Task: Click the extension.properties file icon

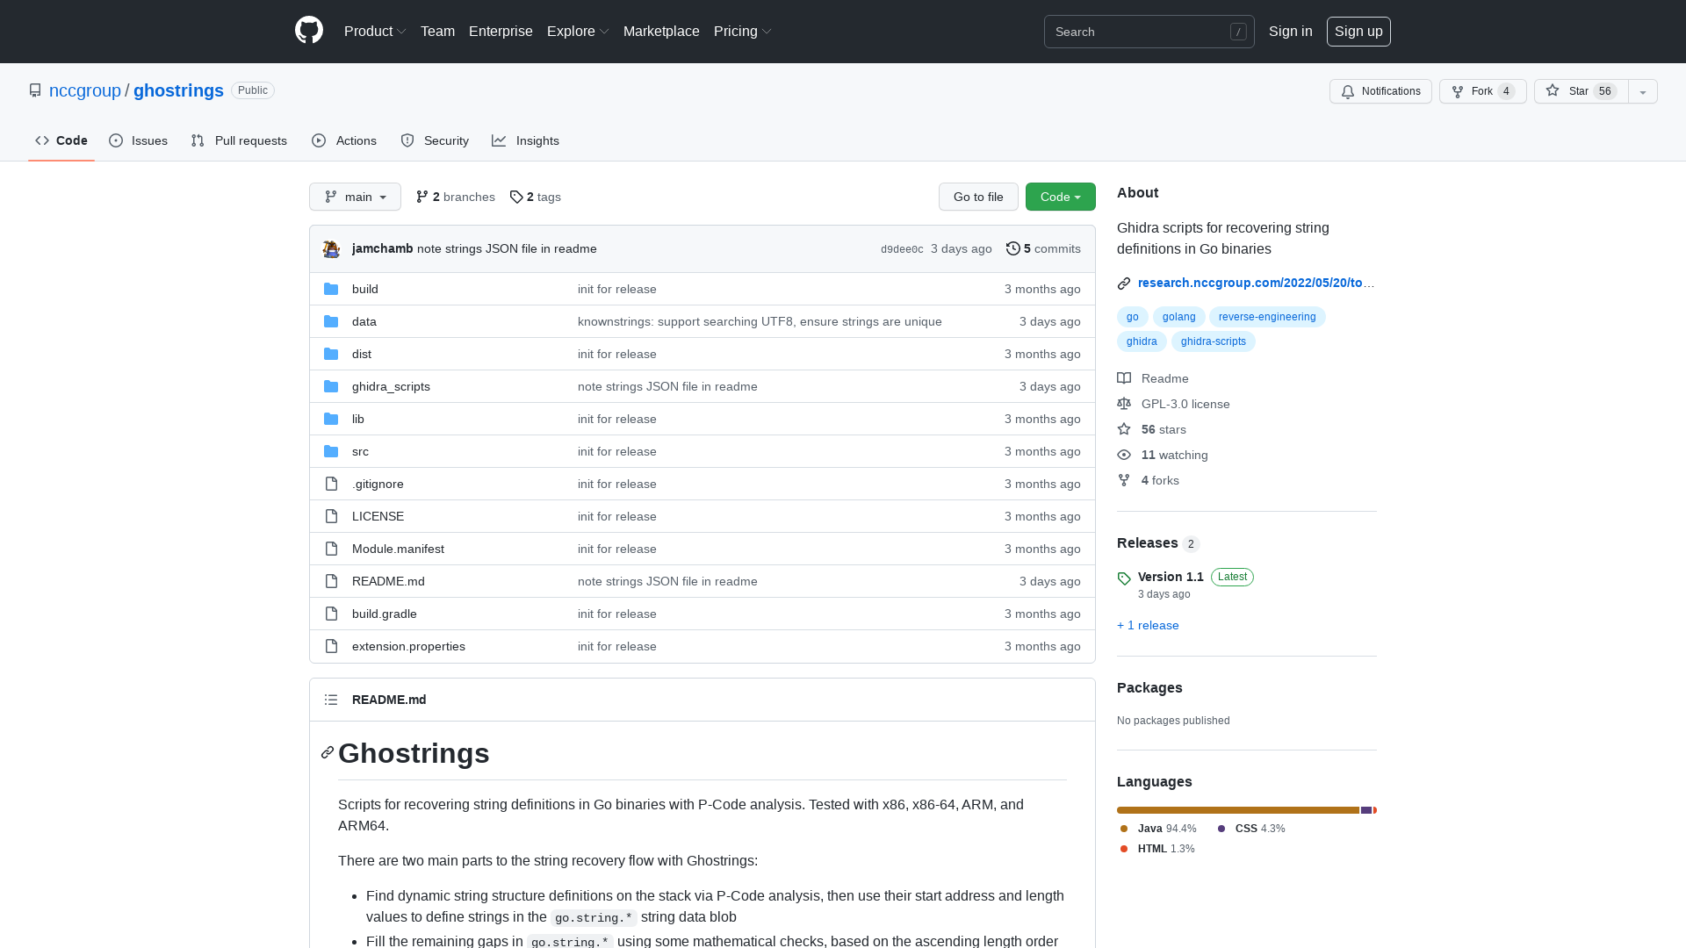Action: [x=331, y=646]
